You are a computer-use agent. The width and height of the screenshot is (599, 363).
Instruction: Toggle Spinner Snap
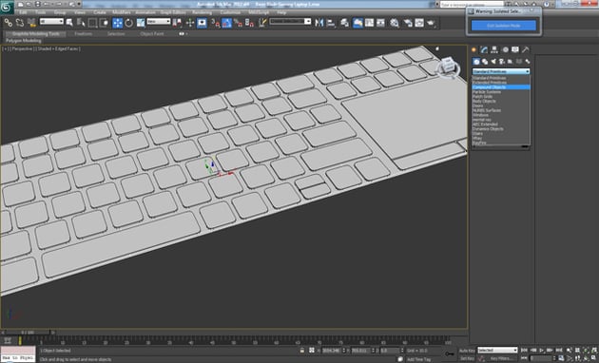[x=249, y=23]
